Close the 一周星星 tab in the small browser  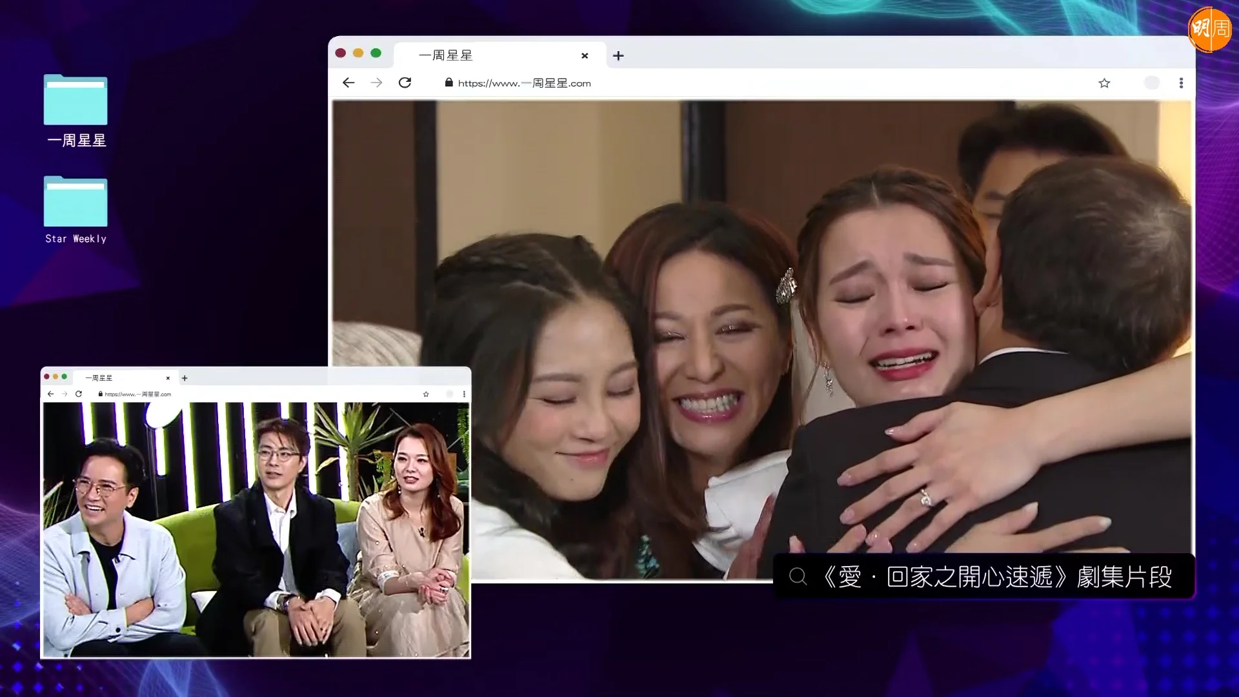coord(168,378)
